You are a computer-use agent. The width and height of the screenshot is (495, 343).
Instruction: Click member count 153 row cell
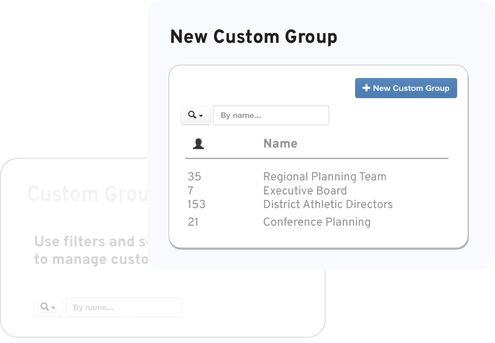pyautogui.click(x=196, y=204)
